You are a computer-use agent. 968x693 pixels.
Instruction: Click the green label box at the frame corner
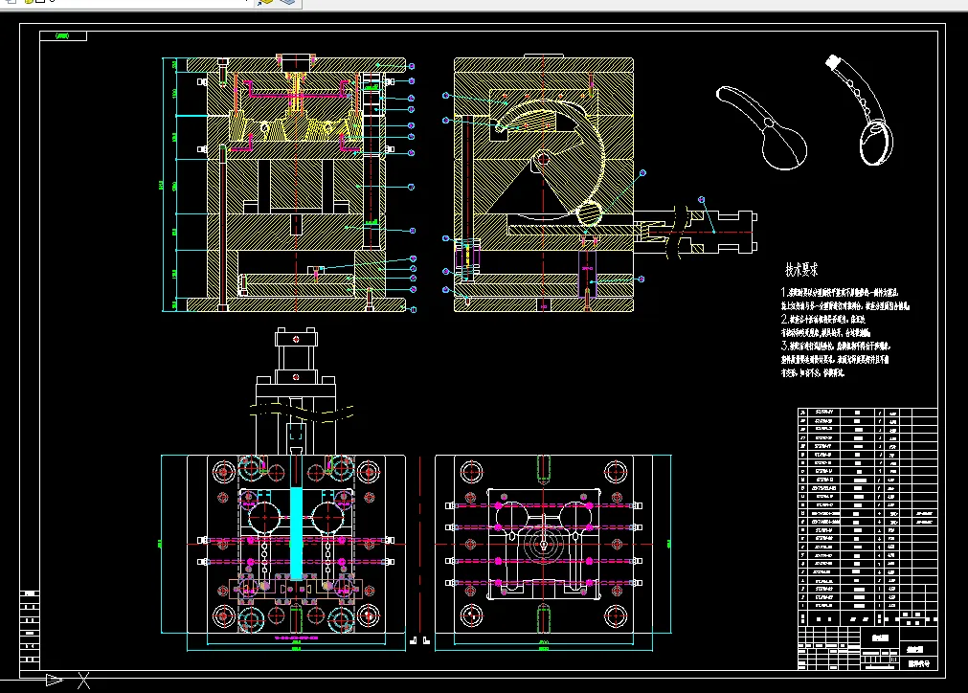click(63, 35)
